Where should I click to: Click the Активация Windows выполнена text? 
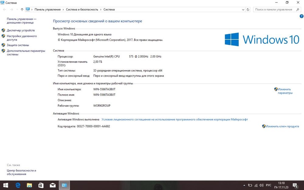tap(78, 119)
